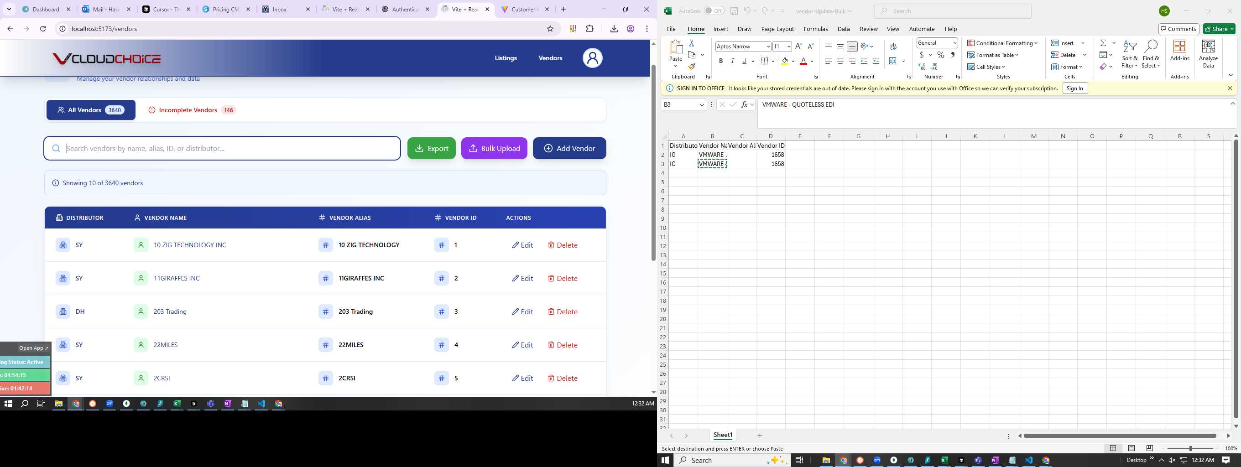
Task: Click the Increase Indent icon
Action: tap(876, 61)
